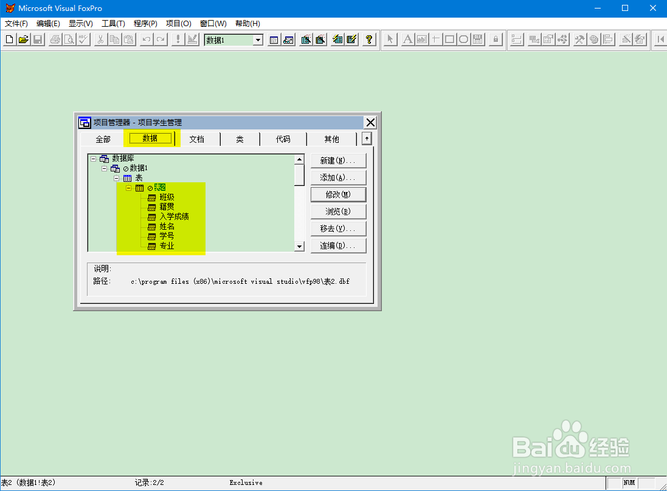Screen dimensions: 667x491
Task: Open the 帮助(H) menu
Action: pyautogui.click(x=247, y=23)
